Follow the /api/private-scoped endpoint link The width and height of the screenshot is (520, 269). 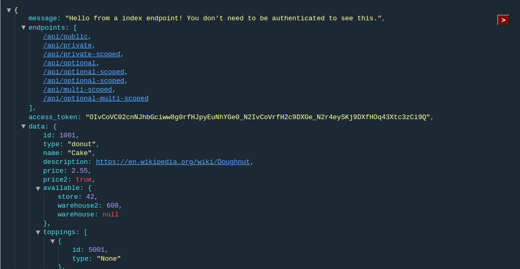coord(82,54)
